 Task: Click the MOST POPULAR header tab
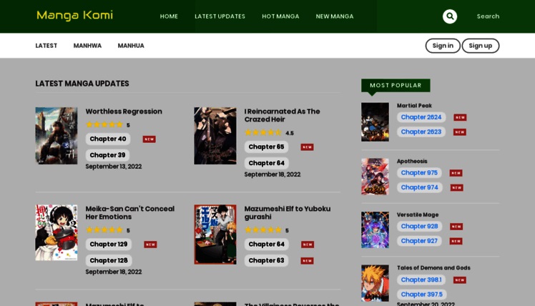click(x=396, y=85)
